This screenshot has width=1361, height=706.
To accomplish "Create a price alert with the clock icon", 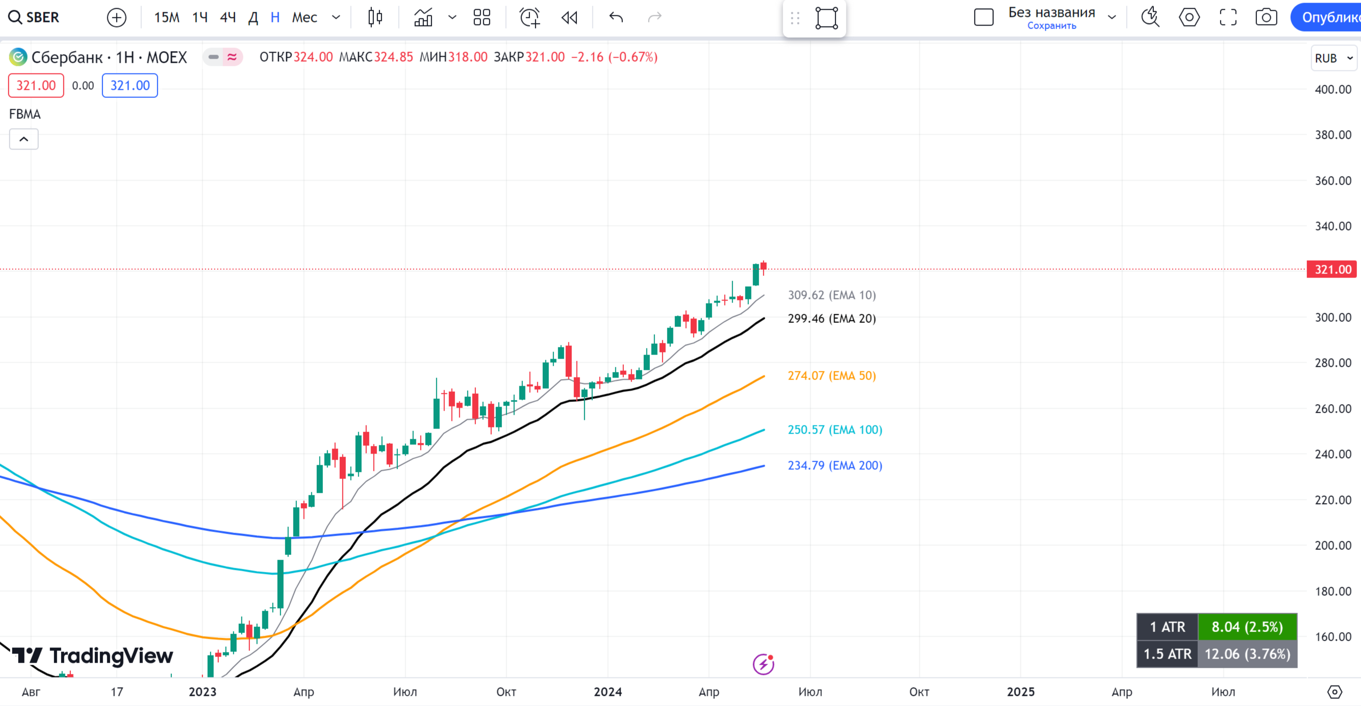I will [530, 17].
